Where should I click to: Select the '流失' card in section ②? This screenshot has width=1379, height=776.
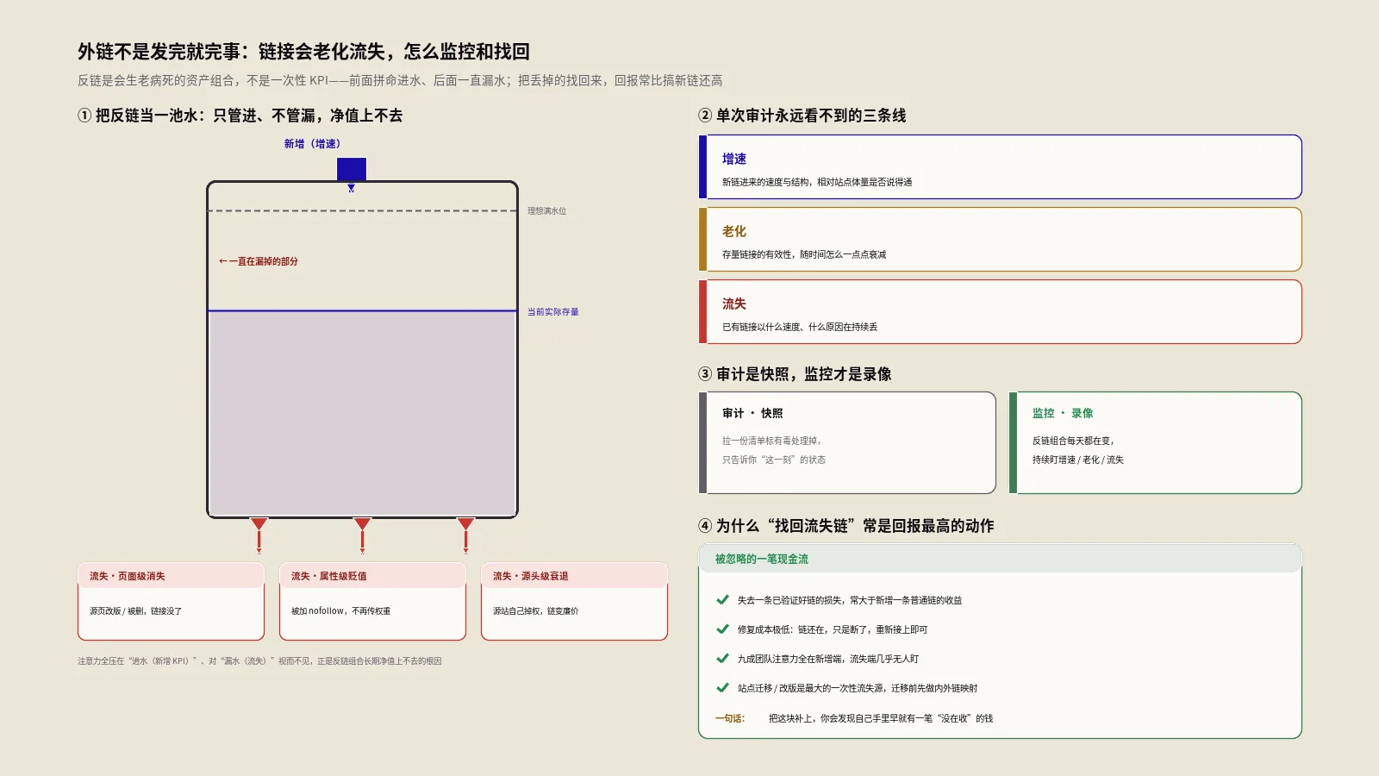pyautogui.click(x=1000, y=312)
